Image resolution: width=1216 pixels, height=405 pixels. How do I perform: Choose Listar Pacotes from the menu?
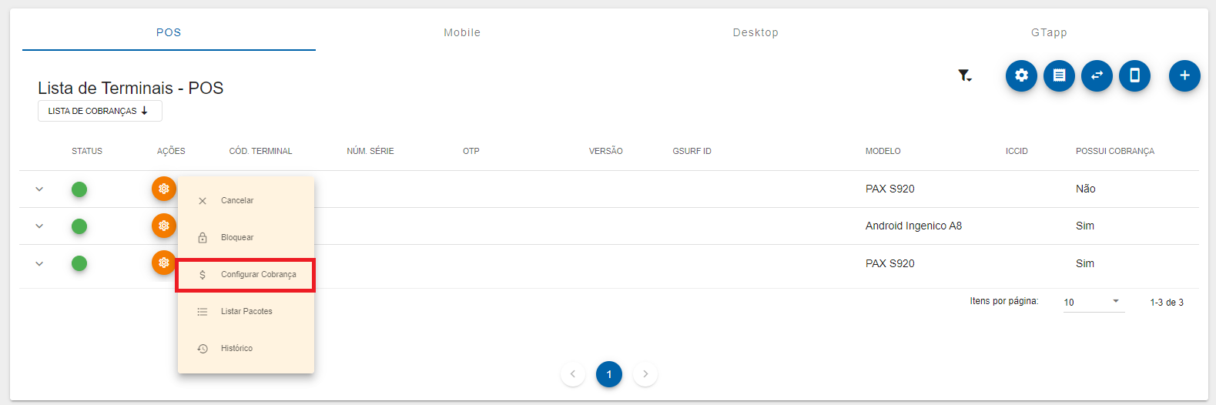coord(246,311)
